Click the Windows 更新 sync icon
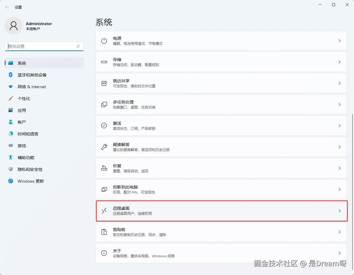This screenshot has width=354, height=275. (x=11, y=181)
